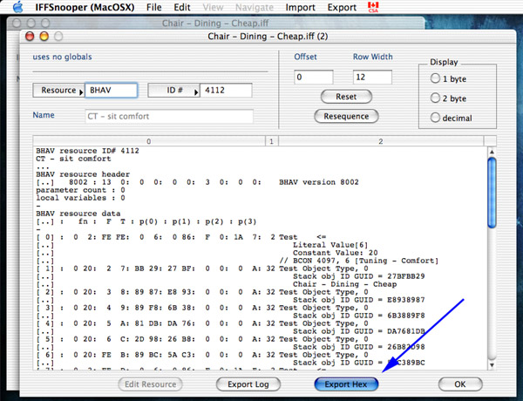Screen dimensions: 523x401
Task: Open the Import menu
Action: [301, 7]
